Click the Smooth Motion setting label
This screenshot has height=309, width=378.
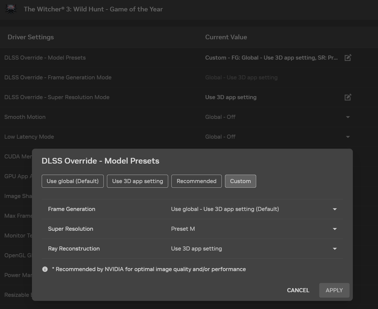tap(25, 117)
